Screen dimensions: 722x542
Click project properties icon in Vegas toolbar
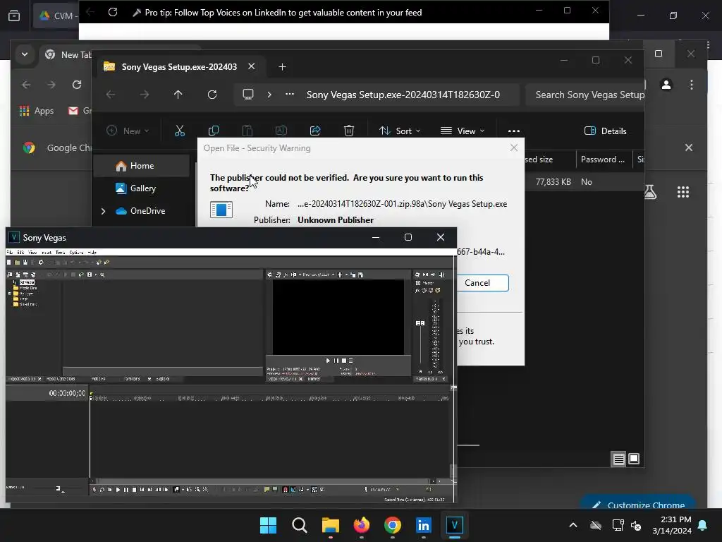pos(41,263)
